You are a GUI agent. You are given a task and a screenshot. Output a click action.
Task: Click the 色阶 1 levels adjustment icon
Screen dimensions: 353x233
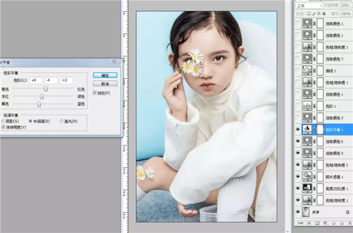point(307,106)
